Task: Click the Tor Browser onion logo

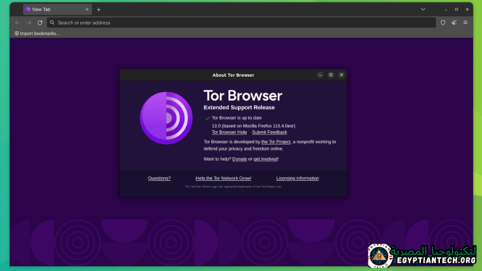Action: click(166, 118)
